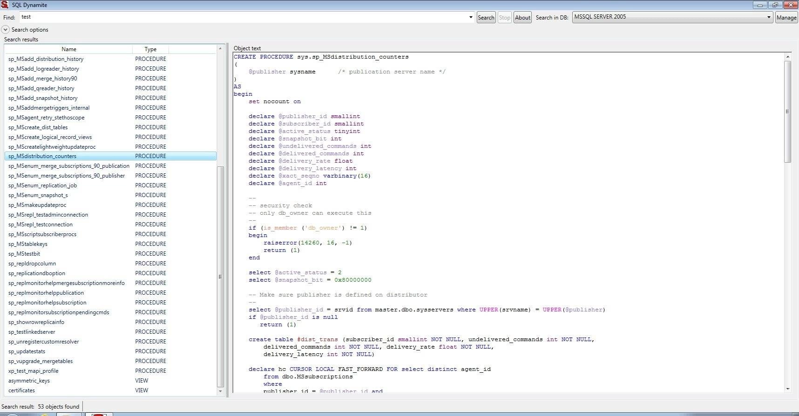Viewport: 799px width, 416px height.
Task: Select sp_MSenum_merge_subscriptions_90_publisher row
Action: coord(111,176)
